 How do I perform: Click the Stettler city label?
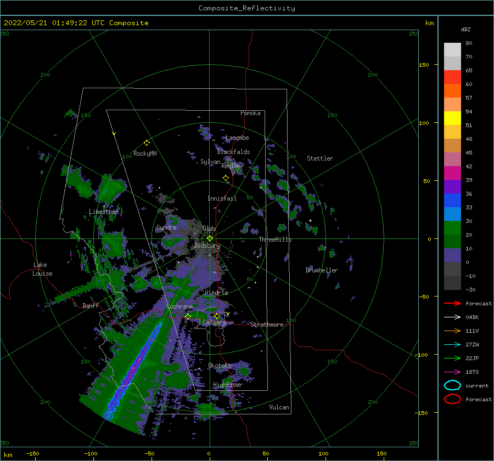pos(320,158)
